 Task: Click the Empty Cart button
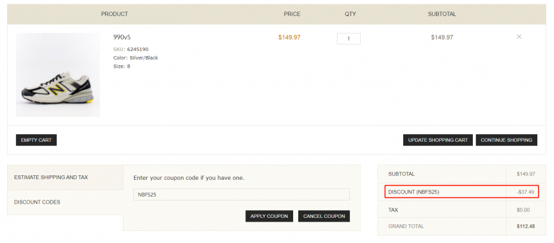(x=36, y=140)
